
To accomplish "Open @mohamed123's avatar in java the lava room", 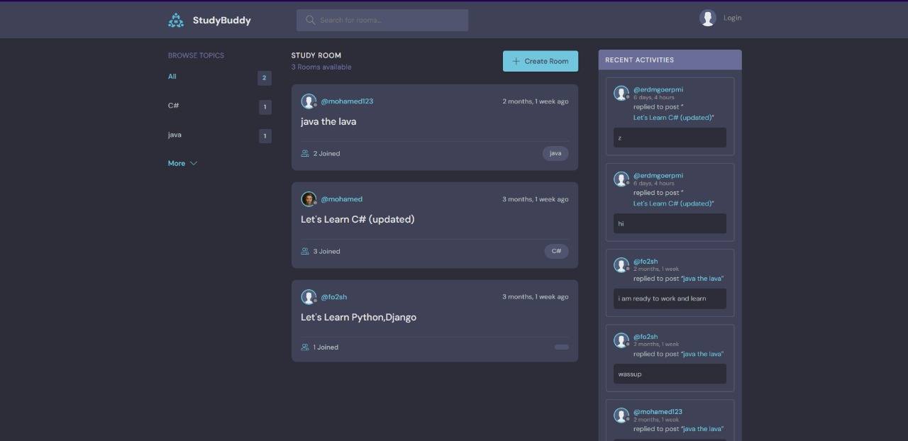I will (309, 101).
